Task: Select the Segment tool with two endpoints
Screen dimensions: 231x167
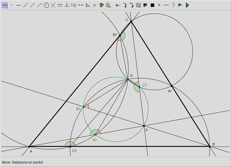Action: click(32, 5)
